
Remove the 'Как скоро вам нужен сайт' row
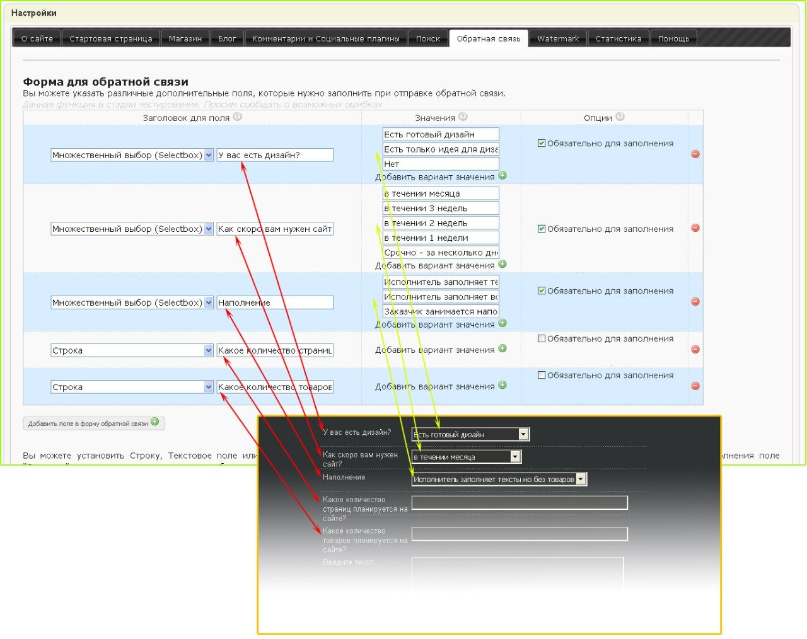[x=695, y=228]
